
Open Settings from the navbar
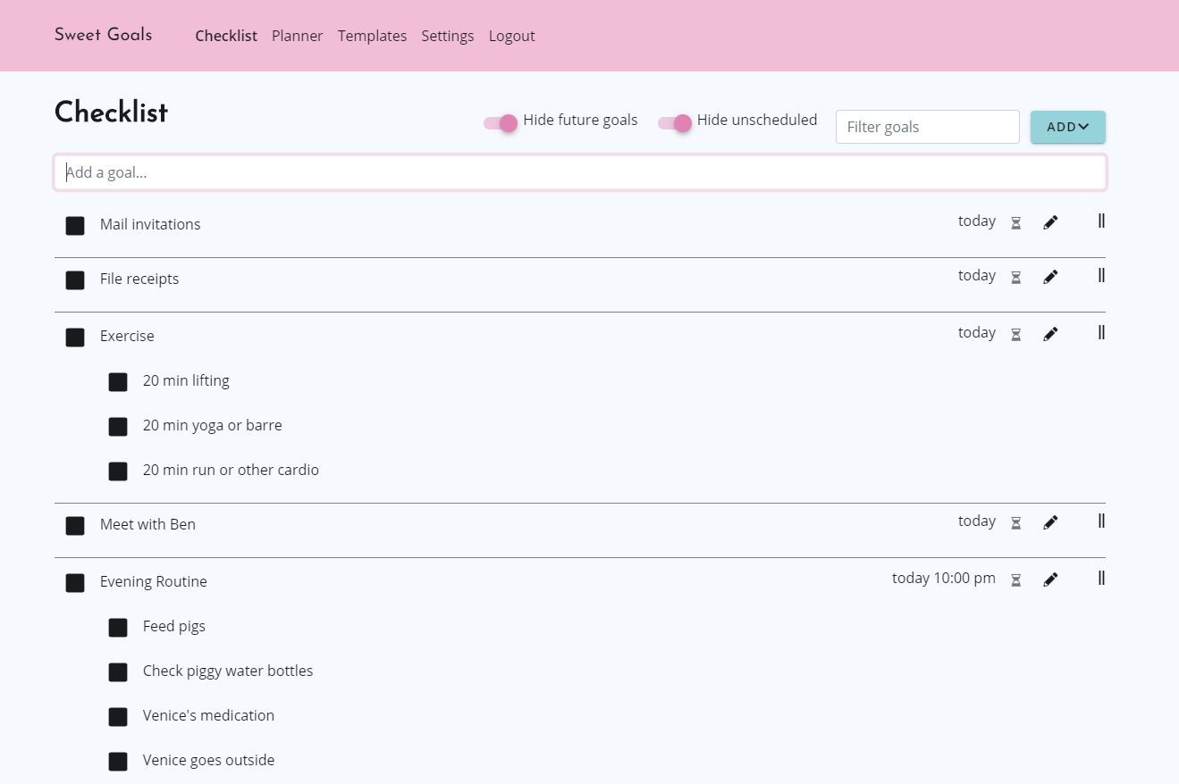448,36
